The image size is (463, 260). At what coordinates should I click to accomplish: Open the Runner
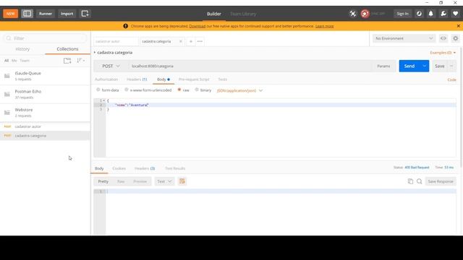(46, 14)
